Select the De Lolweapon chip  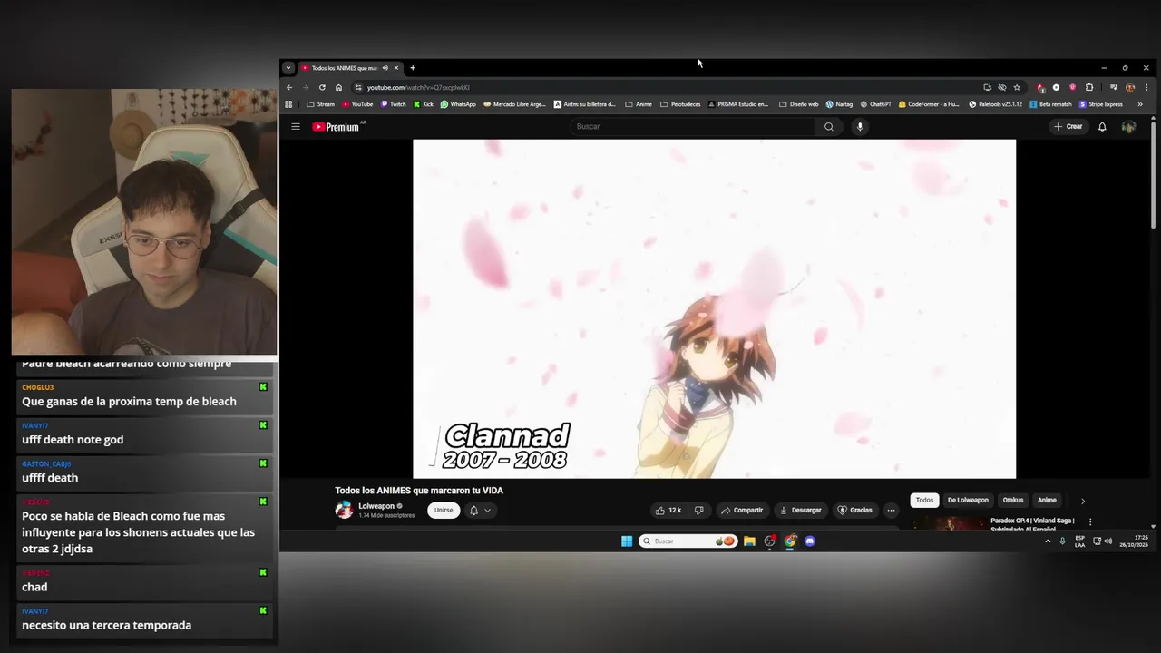click(x=968, y=501)
